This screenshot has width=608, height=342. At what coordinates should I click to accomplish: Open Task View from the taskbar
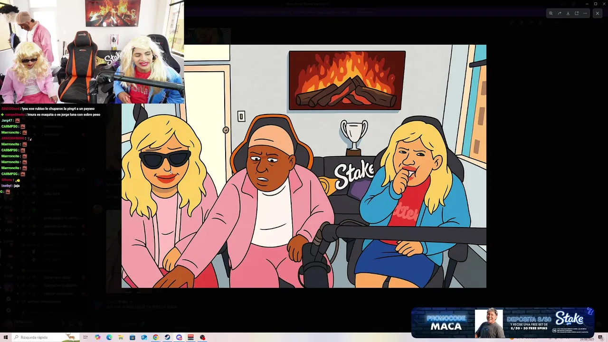pos(85,337)
